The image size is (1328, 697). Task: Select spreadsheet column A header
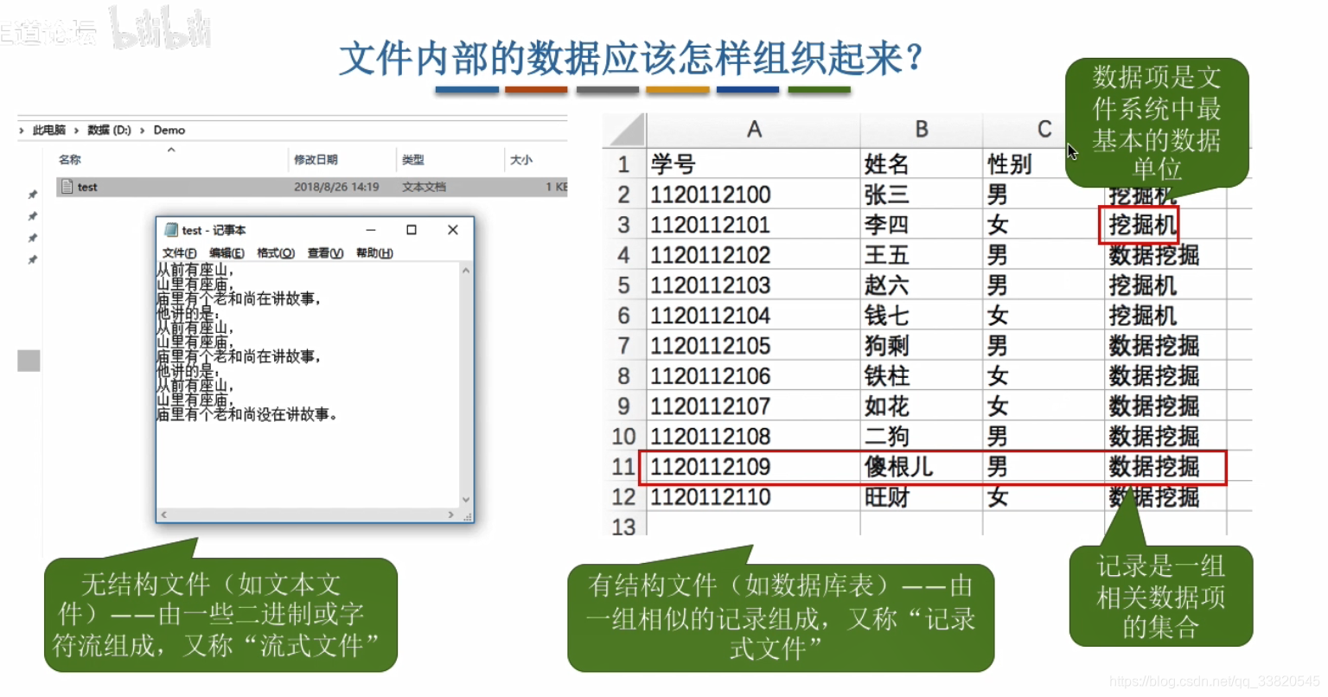[754, 130]
